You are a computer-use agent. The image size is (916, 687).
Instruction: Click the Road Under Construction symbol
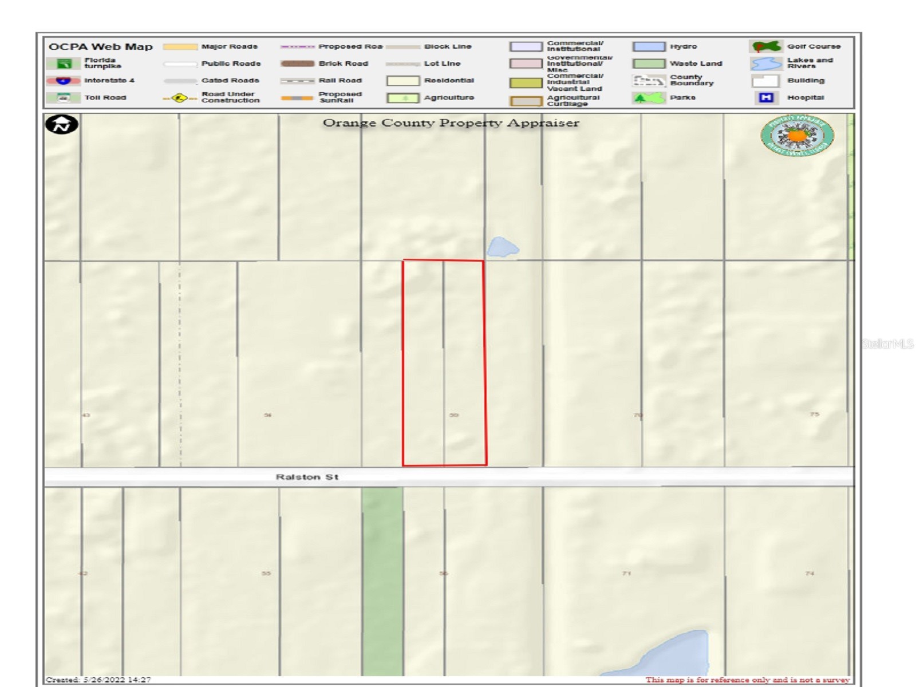tap(179, 98)
